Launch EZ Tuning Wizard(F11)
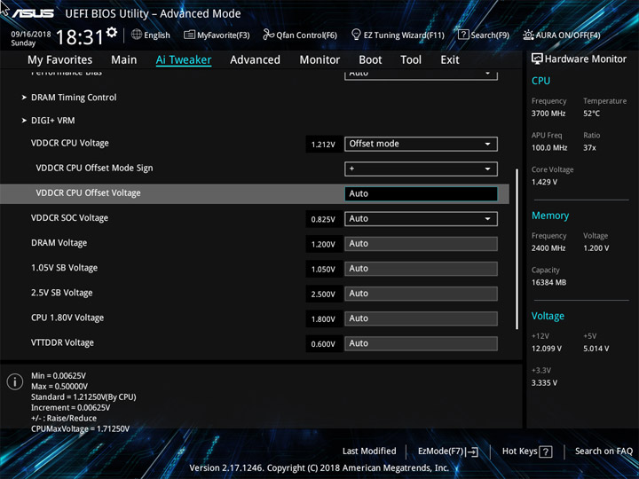The image size is (639, 479). point(398,35)
